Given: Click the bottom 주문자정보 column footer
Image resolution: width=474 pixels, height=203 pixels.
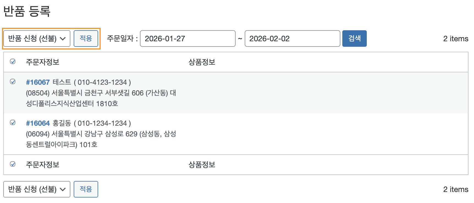Looking at the screenshot, I should (x=43, y=165).
